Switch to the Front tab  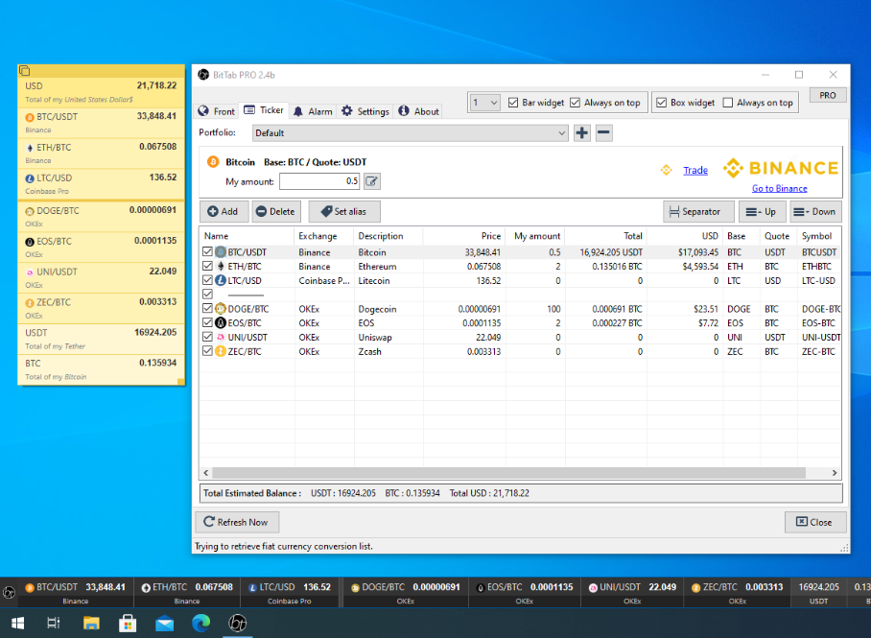coord(217,111)
